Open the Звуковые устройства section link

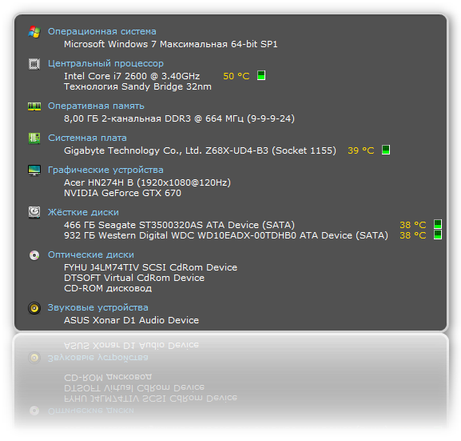[98, 308]
